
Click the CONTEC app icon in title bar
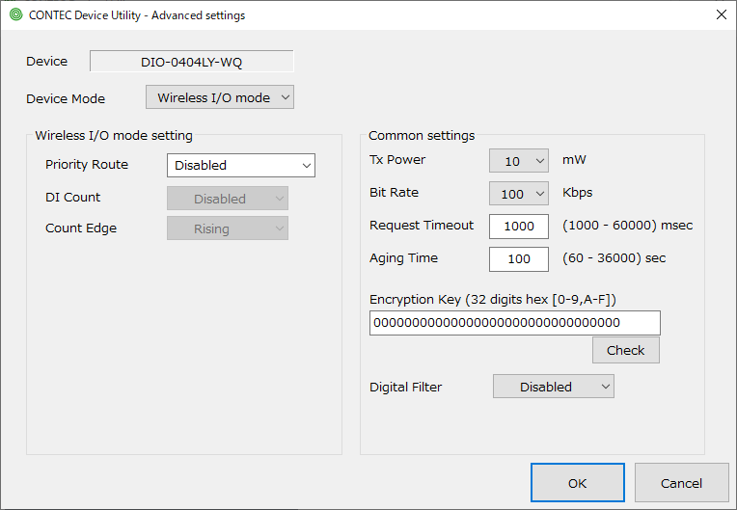click(16, 15)
